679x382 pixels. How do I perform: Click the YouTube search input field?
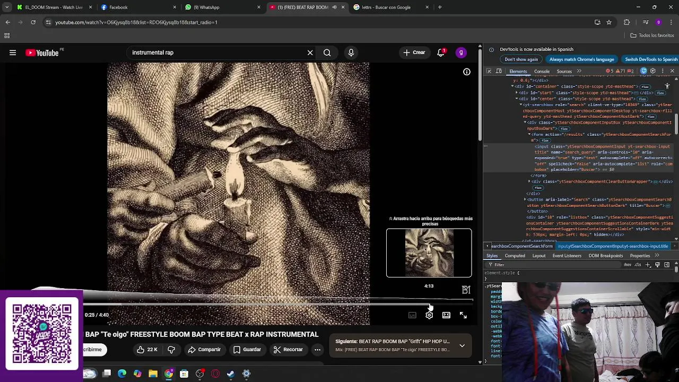(216, 53)
